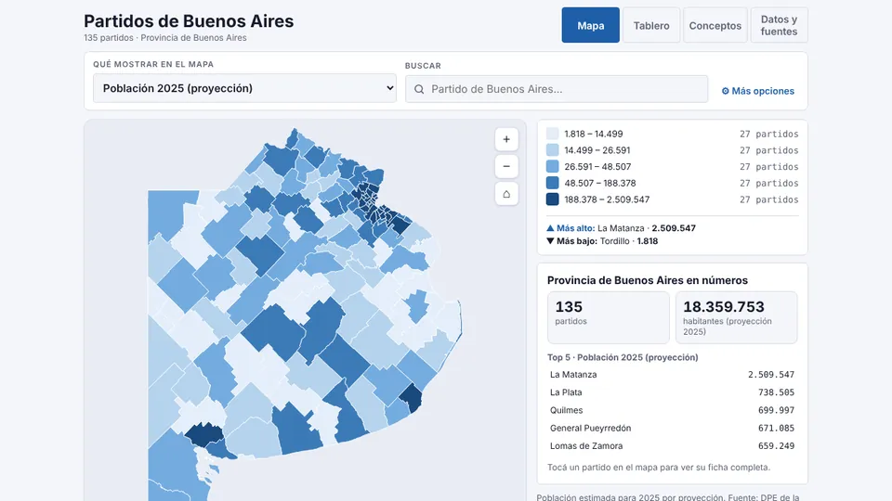Screen dimensions: 892x501
Task: Click the value 699.997 for Quilmes
Action: (x=776, y=410)
